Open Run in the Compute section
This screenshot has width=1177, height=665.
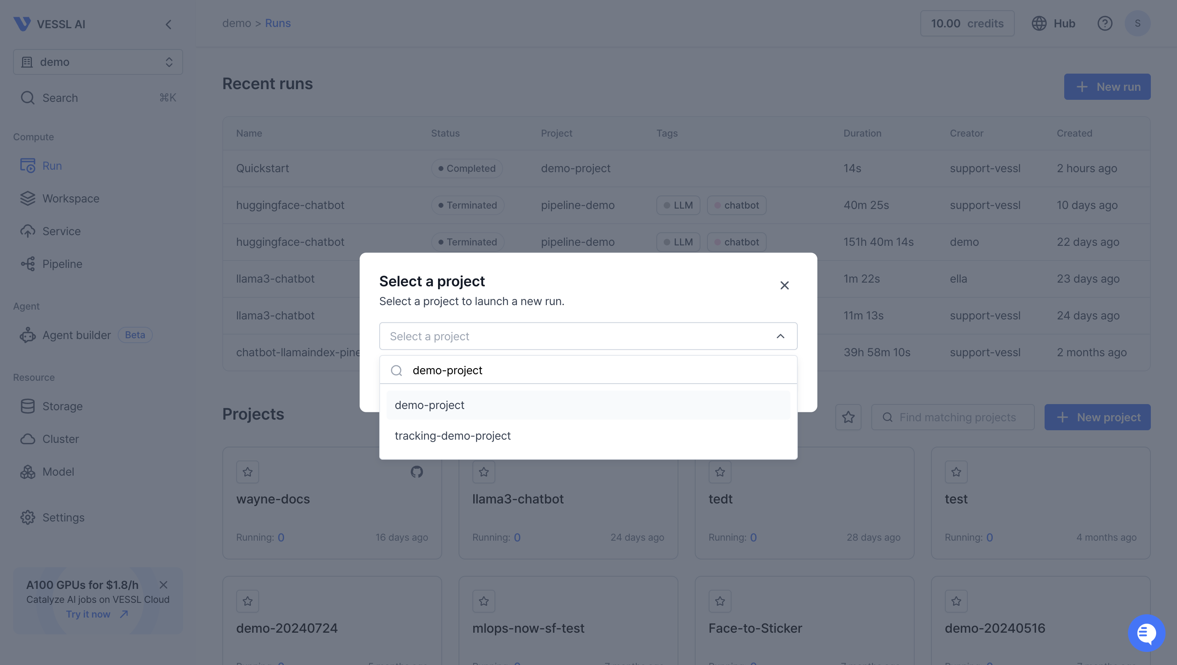click(98, 166)
